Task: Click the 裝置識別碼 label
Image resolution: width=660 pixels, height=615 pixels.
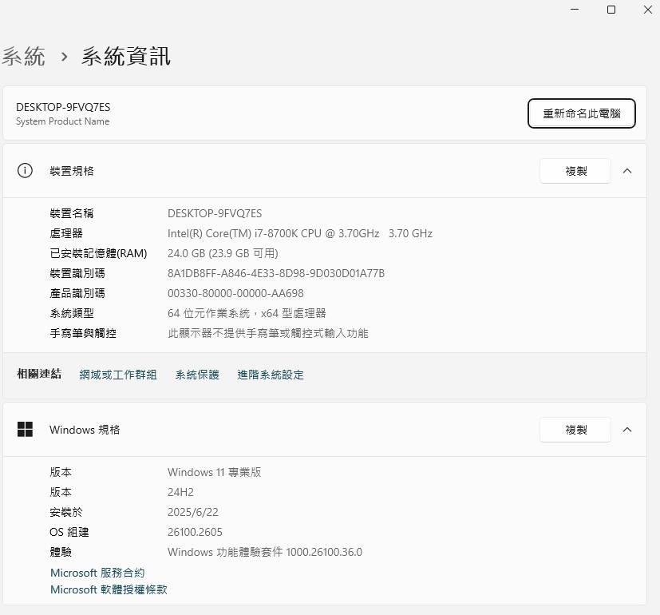Action: tap(77, 273)
